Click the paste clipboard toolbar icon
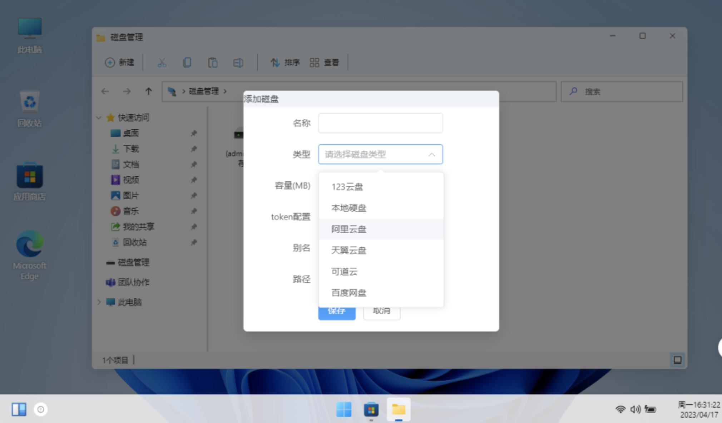The width and height of the screenshot is (722, 423). click(x=213, y=63)
